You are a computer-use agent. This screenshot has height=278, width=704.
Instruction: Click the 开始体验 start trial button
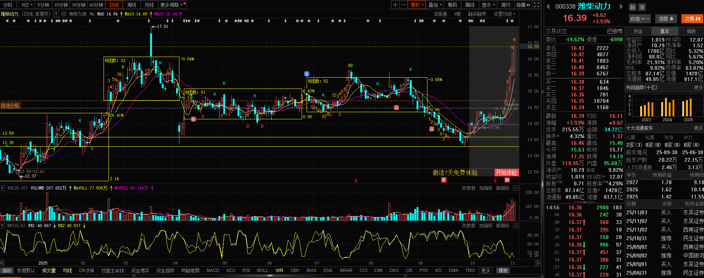point(506,173)
